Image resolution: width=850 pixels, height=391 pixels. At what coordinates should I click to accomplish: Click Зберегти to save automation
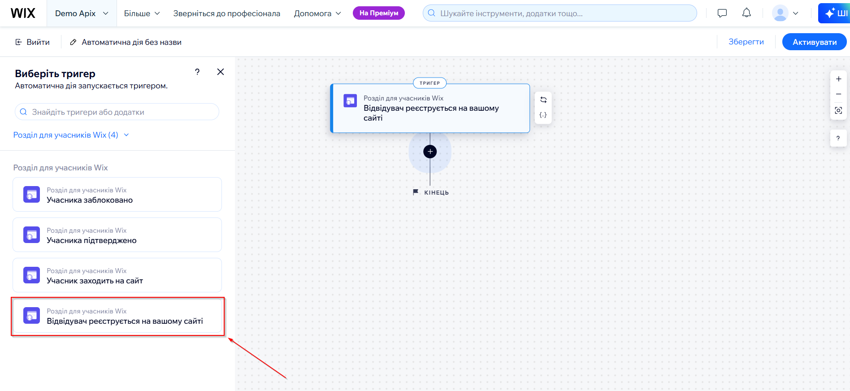[746, 42]
